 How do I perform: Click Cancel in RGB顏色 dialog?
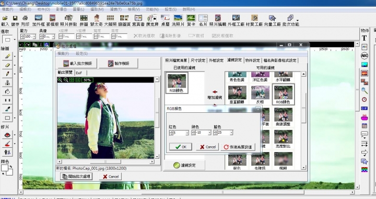(207, 147)
